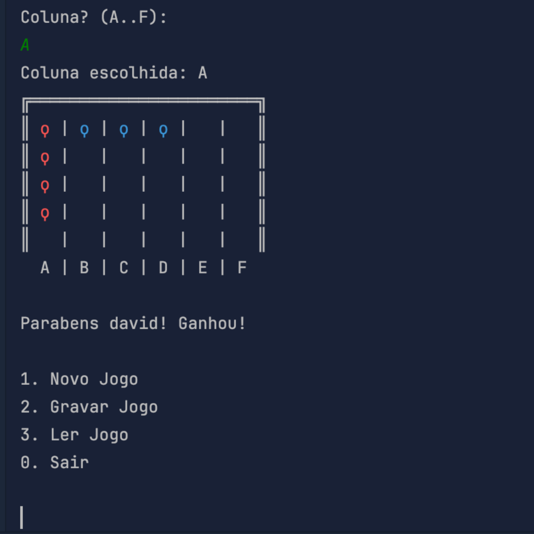Place cursor on the empty input line at the bottom
This screenshot has width=534, height=534.
(x=22, y=517)
